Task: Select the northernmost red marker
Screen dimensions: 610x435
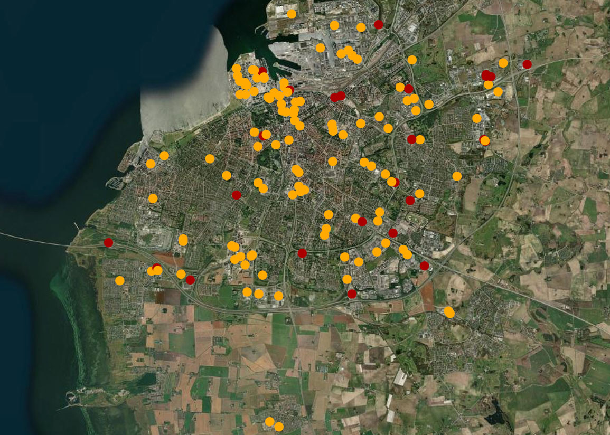Action: pyautogui.click(x=379, y=24)
